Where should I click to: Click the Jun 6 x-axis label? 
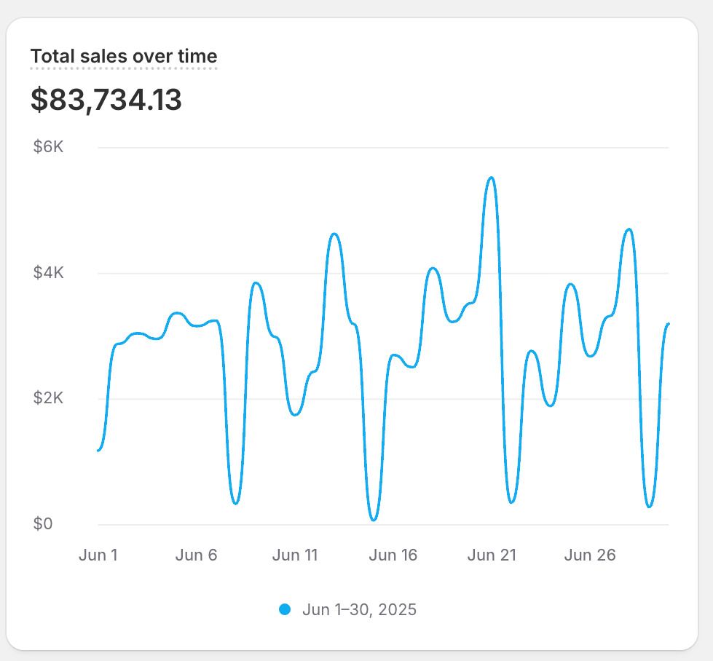(197, 555)
